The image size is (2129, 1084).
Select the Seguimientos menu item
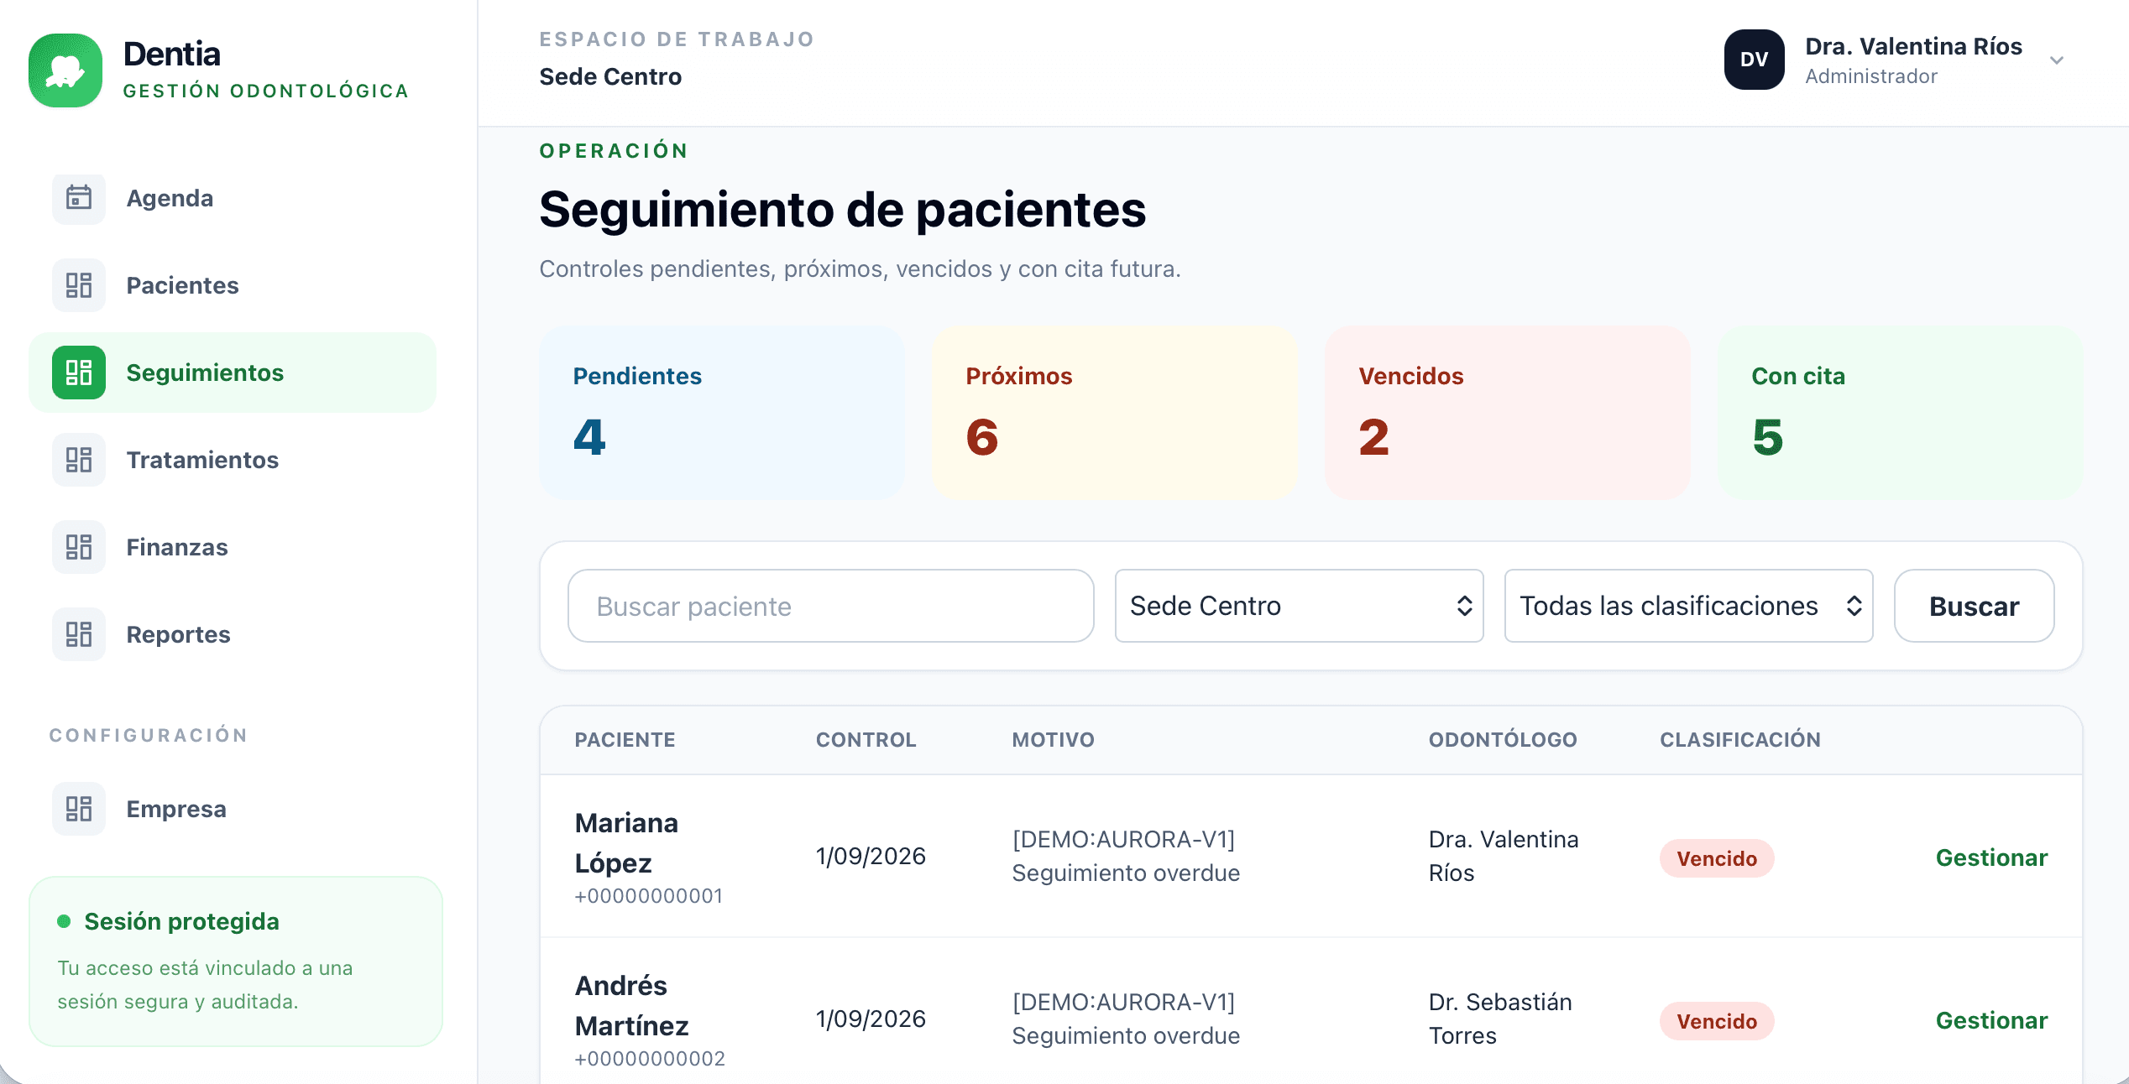(233, 373)
